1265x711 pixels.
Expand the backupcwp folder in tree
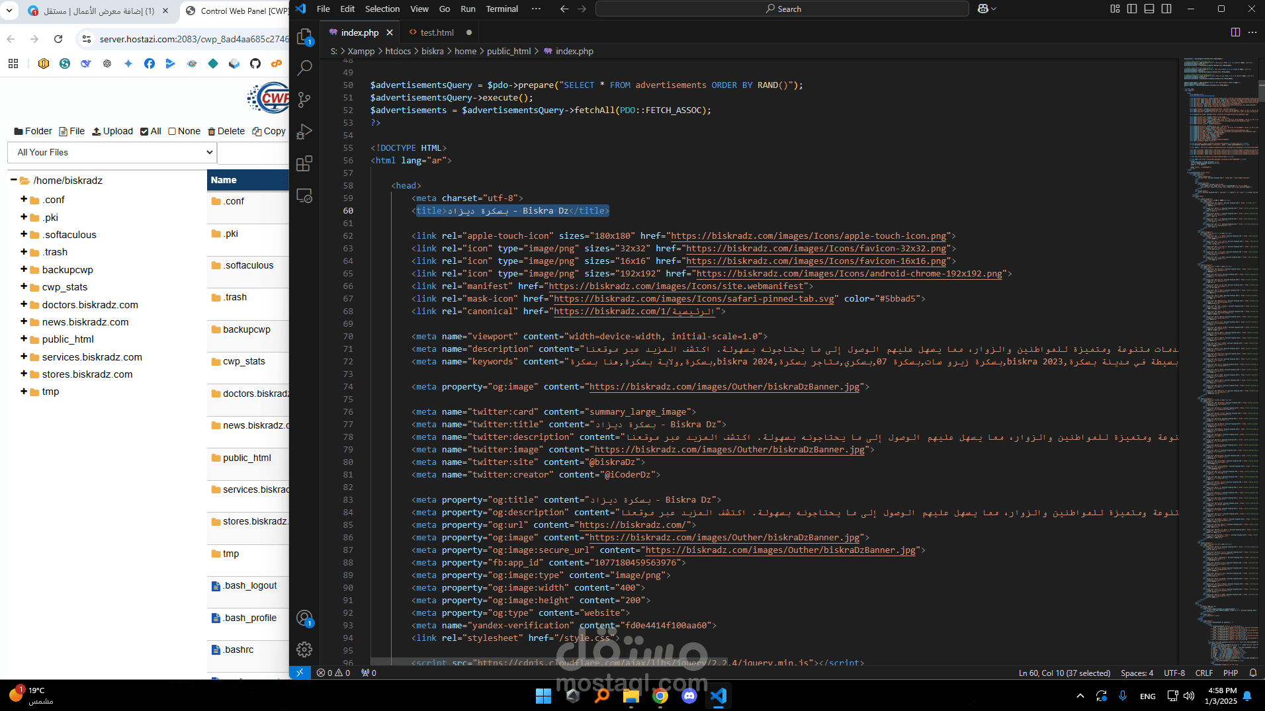click(24, 269)
